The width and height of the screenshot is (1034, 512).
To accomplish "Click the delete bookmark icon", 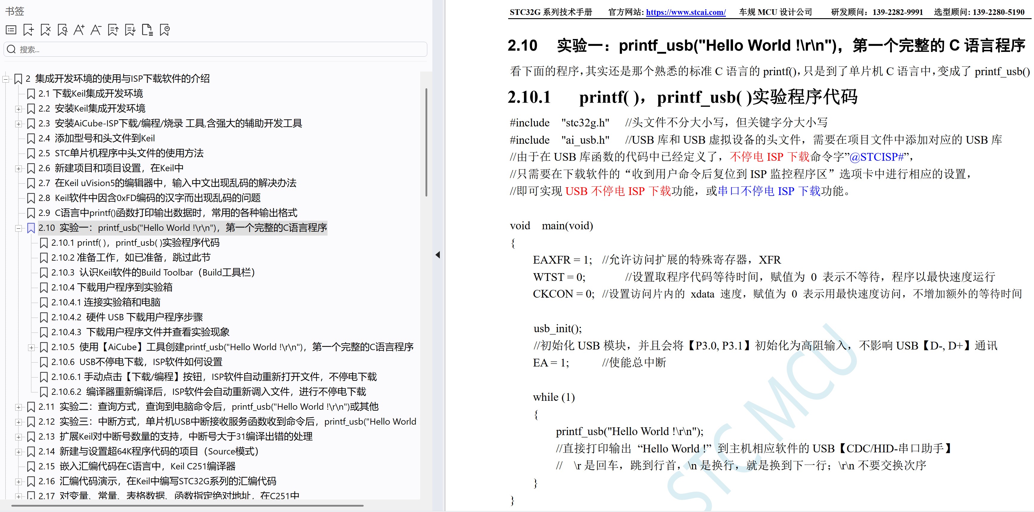I will 45,30.
